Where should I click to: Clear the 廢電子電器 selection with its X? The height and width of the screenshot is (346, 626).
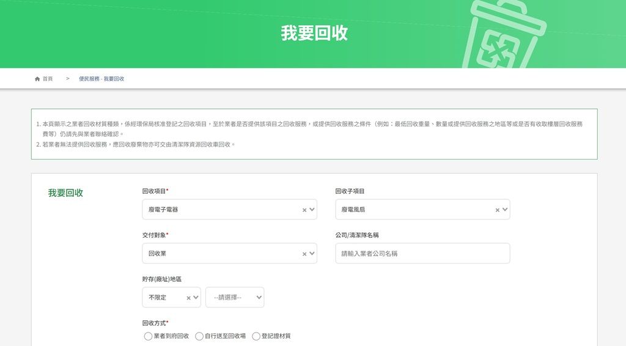coord(304,210)
